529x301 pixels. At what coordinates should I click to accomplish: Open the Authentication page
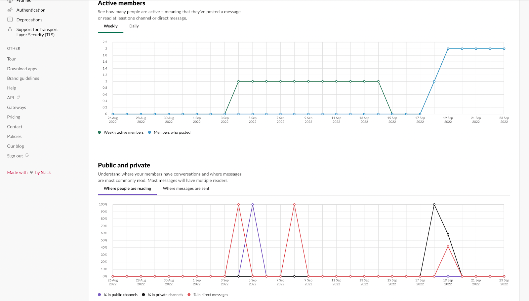point(31,10)
